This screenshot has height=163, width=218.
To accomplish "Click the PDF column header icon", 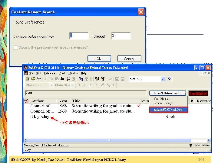I will click(x=26, y=101).
